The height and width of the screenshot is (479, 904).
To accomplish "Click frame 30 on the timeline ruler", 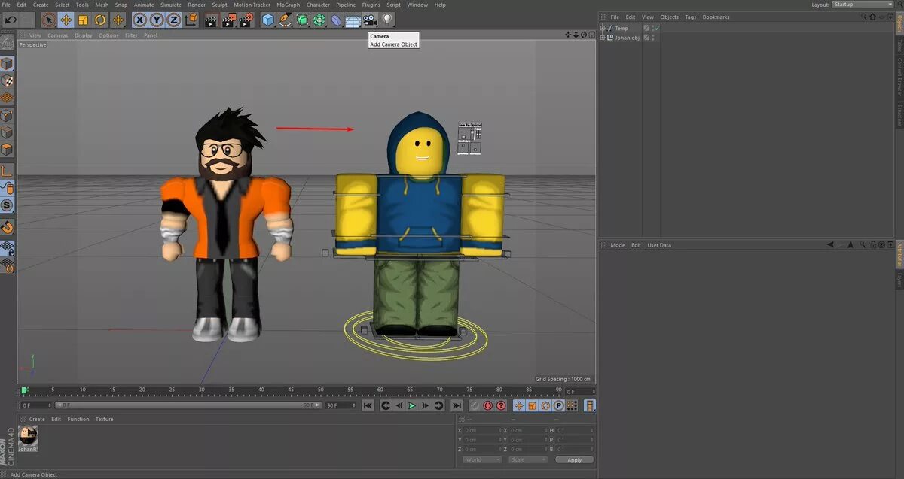I will [x=201, y=390].
